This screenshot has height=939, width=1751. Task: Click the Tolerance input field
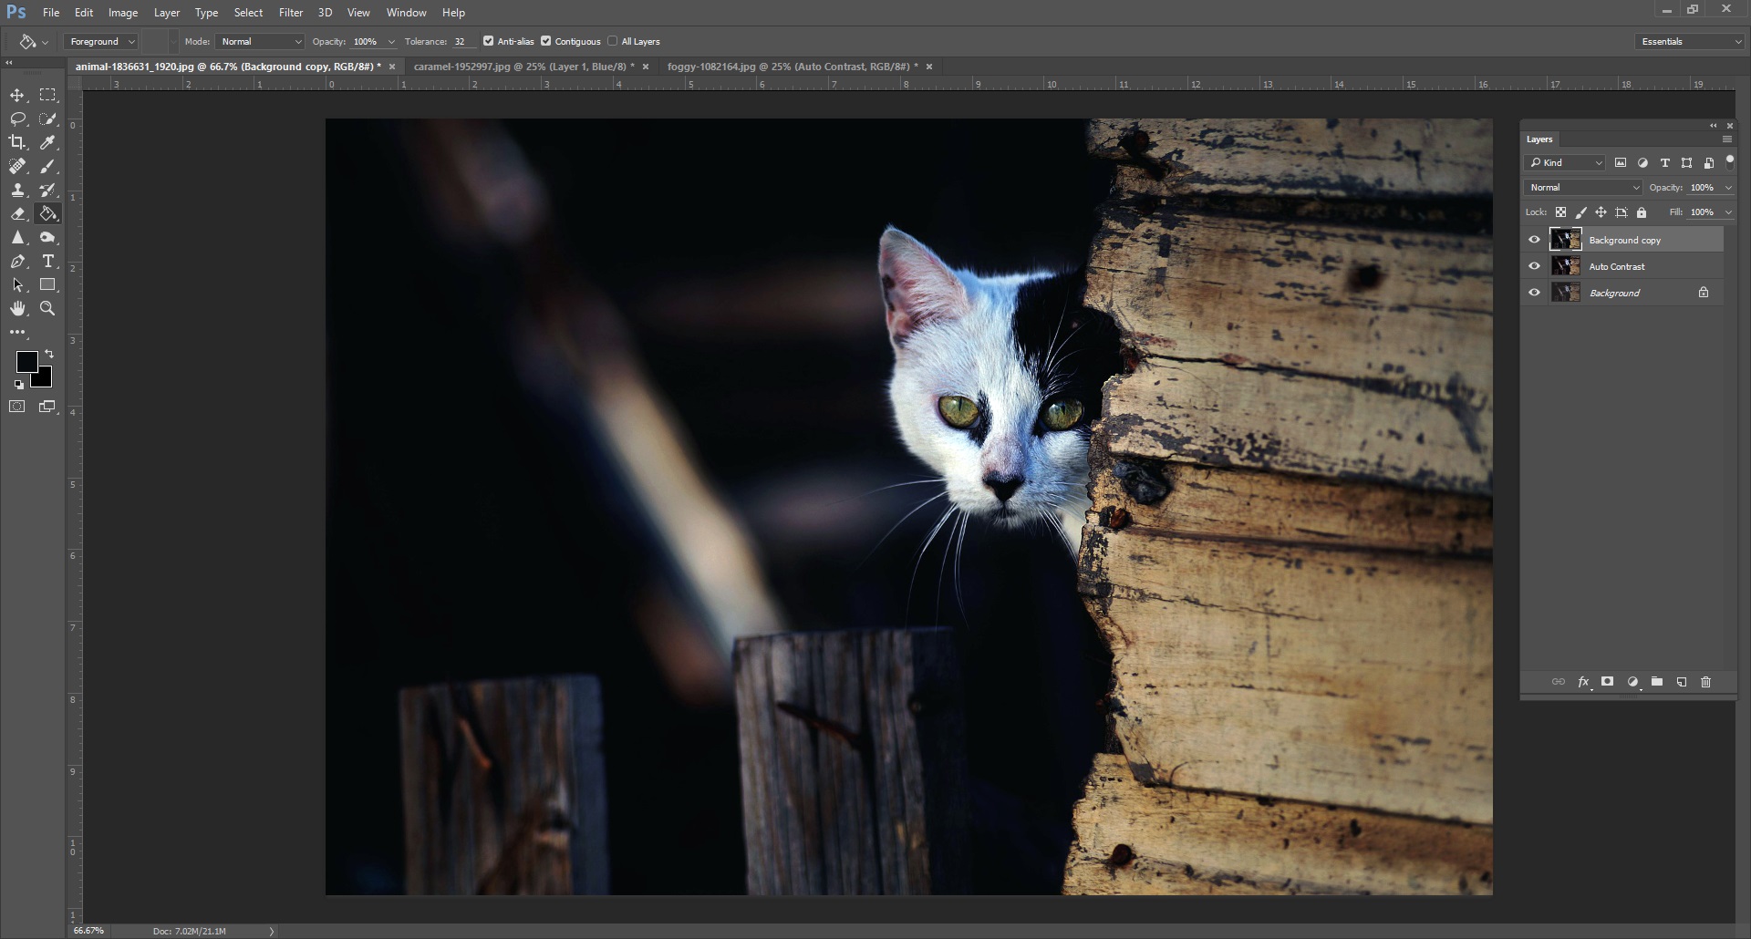coord(461,42)
